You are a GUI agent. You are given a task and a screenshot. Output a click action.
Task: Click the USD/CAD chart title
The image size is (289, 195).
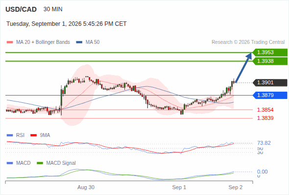point(21,9)
